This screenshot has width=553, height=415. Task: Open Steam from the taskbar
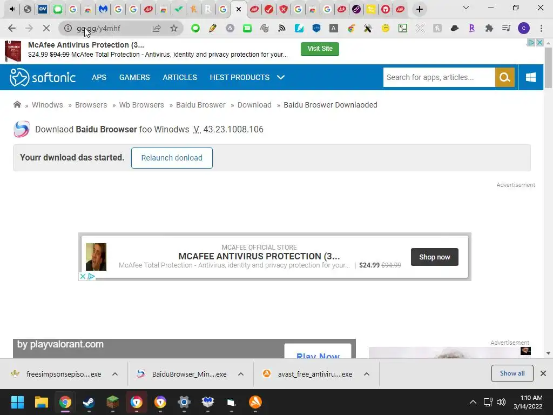pos(89,402)
